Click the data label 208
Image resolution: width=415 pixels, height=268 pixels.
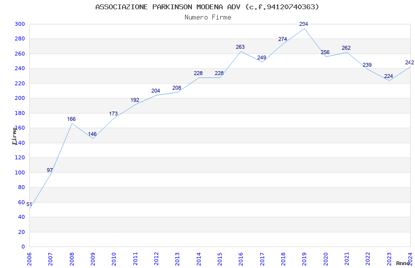pyautogui.click(x=177, y=88)
